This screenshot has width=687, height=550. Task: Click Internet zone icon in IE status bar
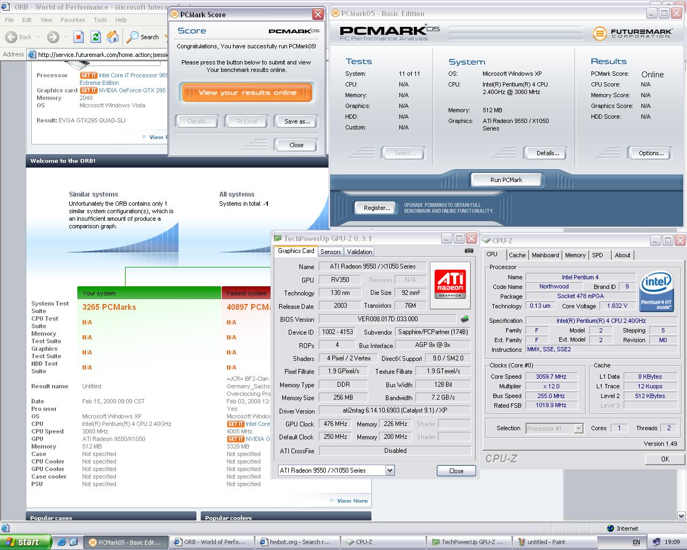[x=610, y=529]
